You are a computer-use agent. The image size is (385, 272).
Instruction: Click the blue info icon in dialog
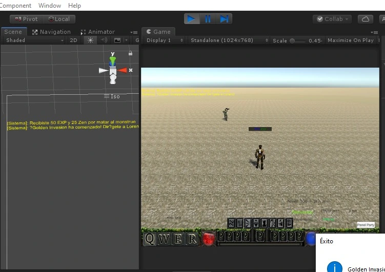click(x=335, y=267)
